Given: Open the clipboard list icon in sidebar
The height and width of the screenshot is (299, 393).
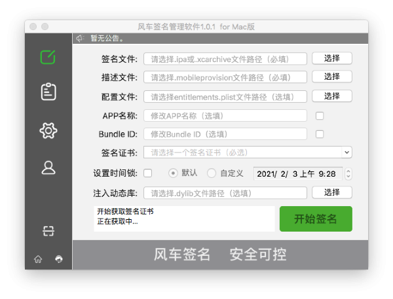Looking at the screenshot, I should pyautogui.click(x=48, y=92).
